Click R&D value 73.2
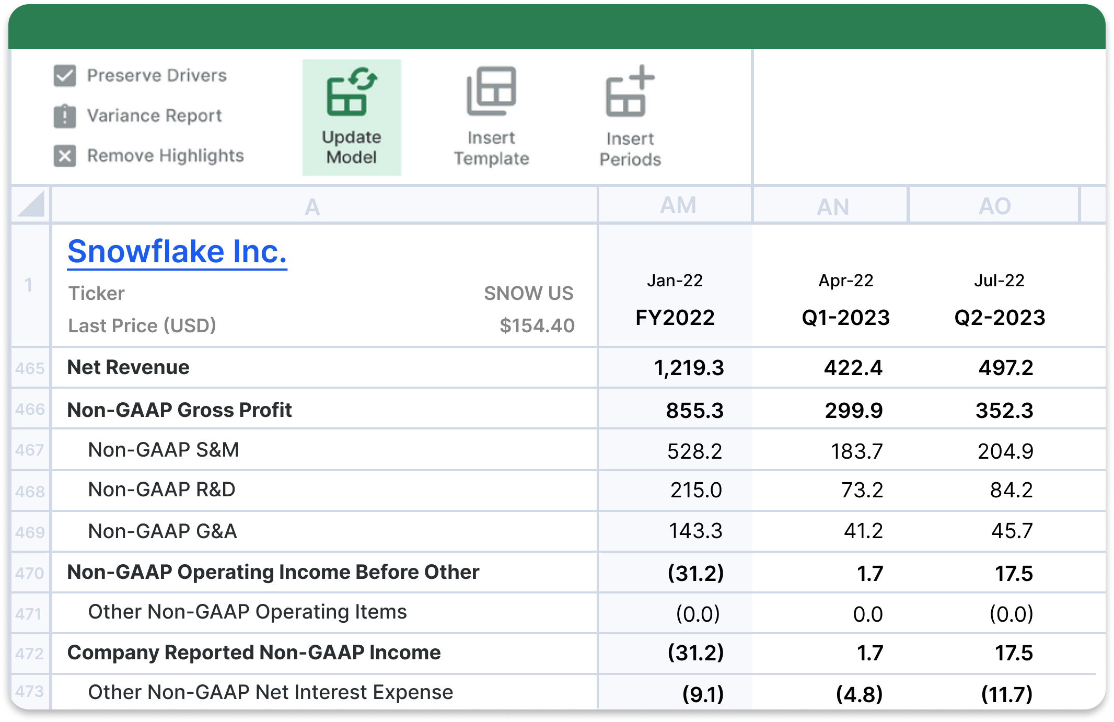Image resolution: width=1114 pixels, height=722 pixels. coord(862,490)
